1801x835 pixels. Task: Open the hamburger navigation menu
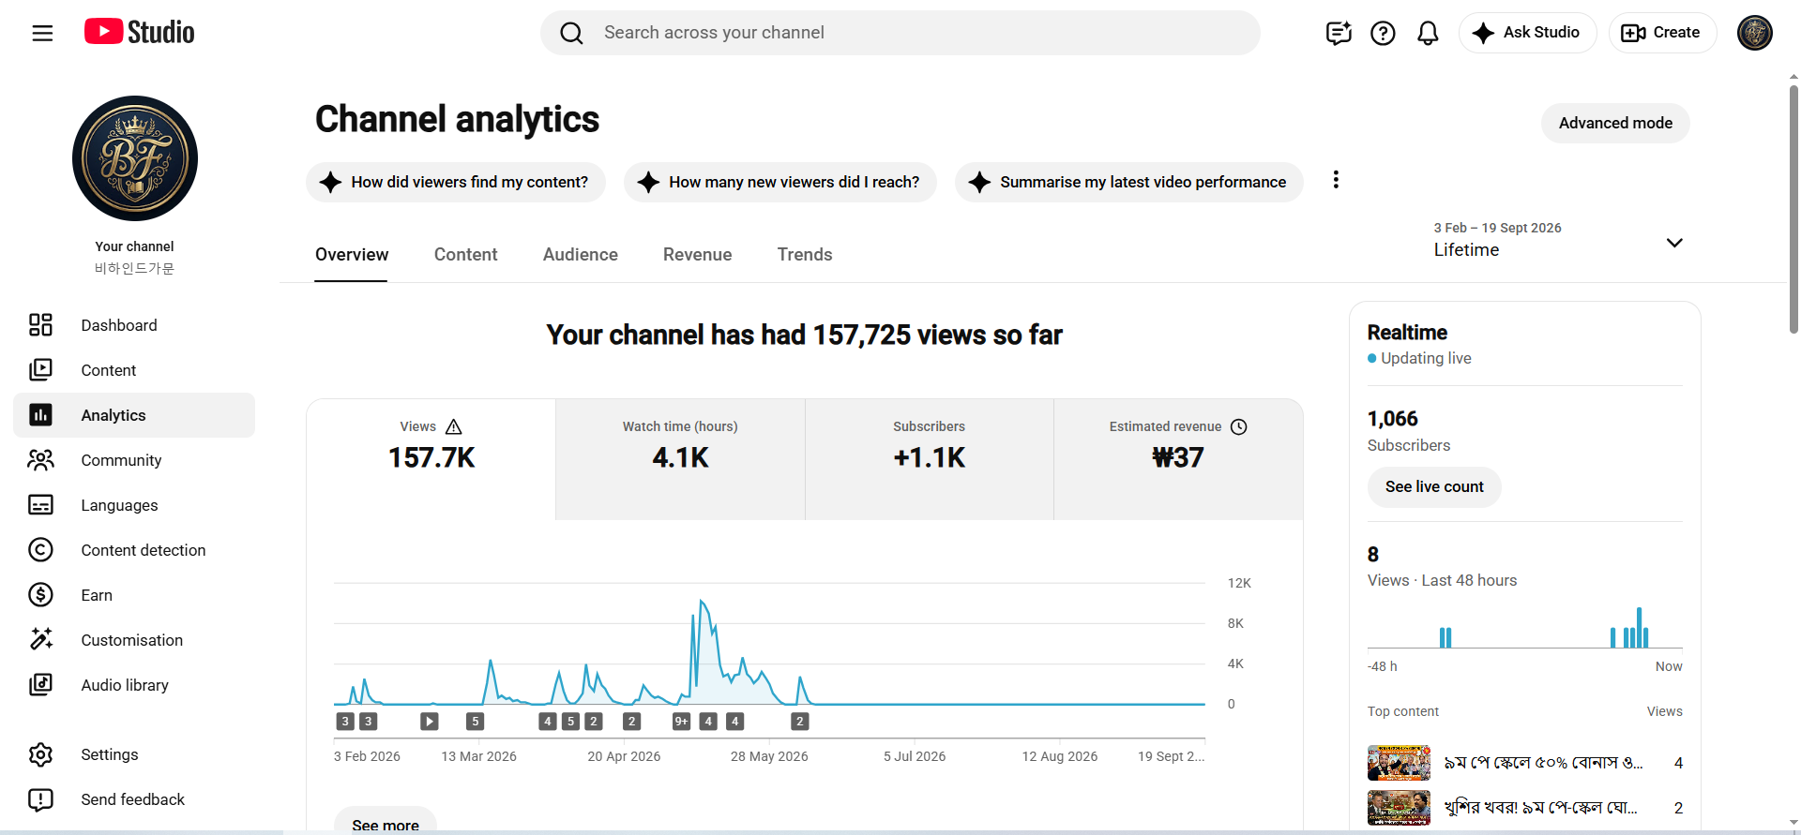(42, 33)
